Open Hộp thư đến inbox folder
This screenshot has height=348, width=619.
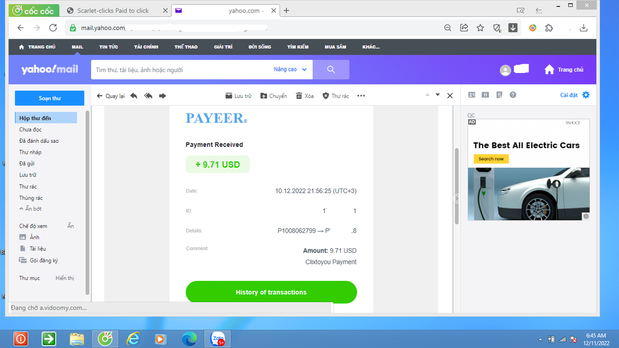point(46,118)
